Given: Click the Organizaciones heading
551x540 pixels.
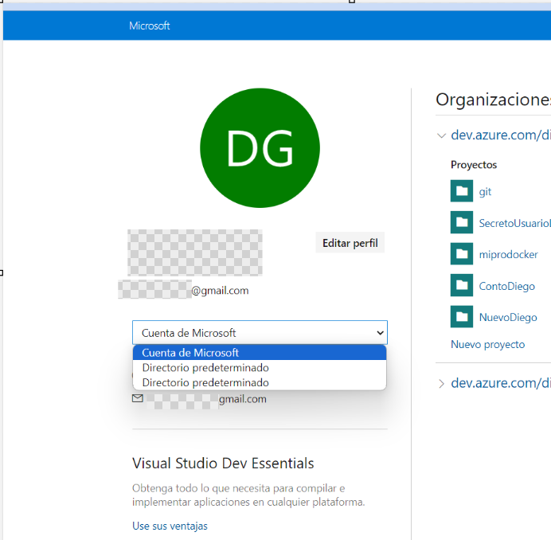Looking at the screenshot, I should [494, 100].
